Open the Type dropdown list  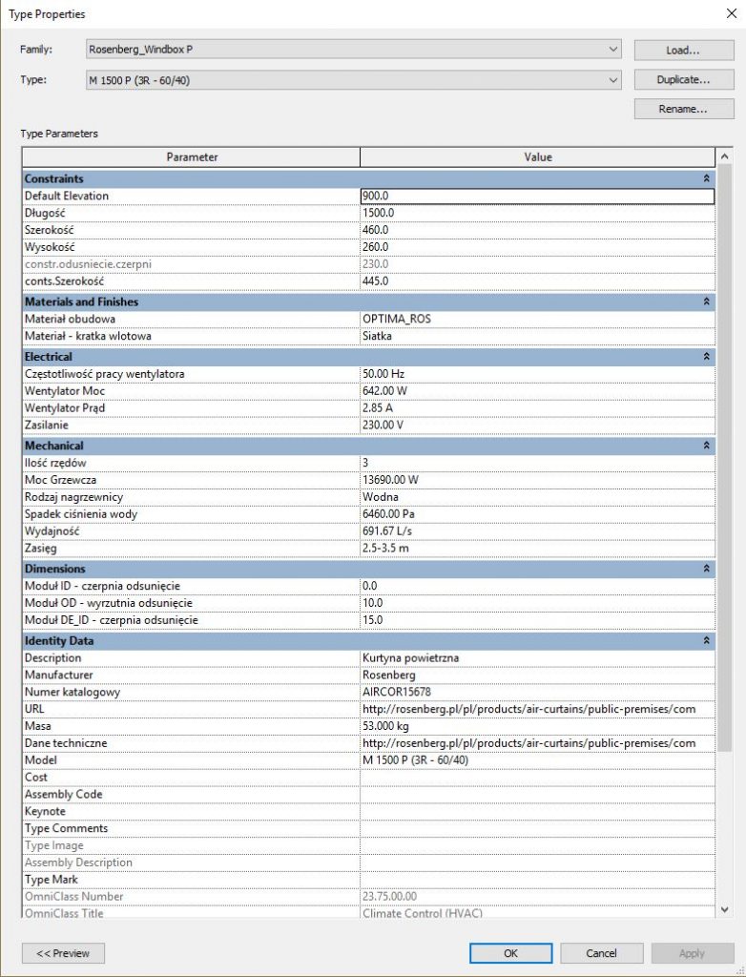(x=613, y=81)
